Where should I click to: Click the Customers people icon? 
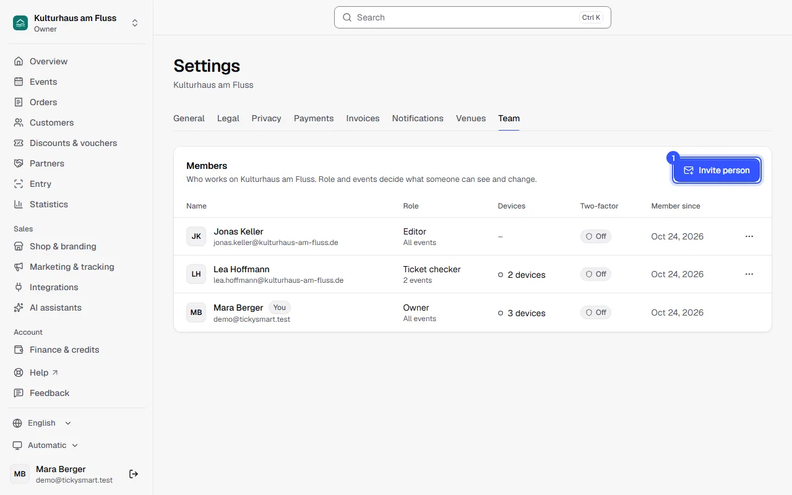[x=19, y=123]
